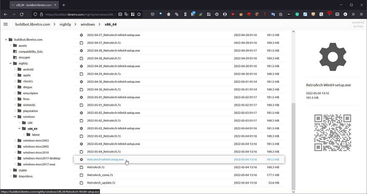Open the Pocket extension icon
367x194 pixels.
[153, 14]
